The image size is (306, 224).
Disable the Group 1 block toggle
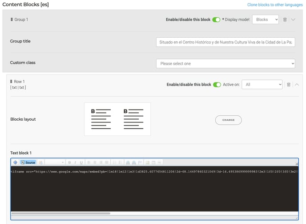click(216, 20)
